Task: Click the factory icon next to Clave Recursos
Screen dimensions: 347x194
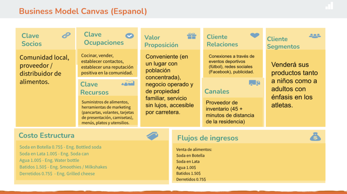Action: coord(128,83)
